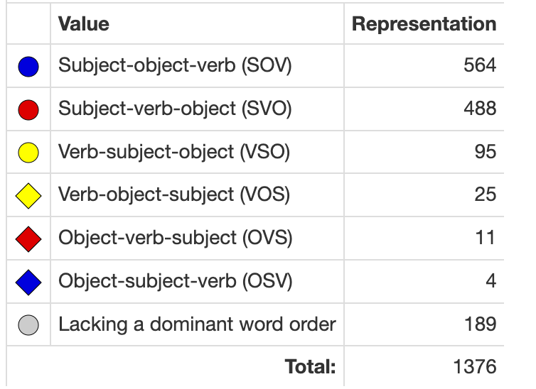Click the blue diamond OSV icon
Viewport: 536px width, 389px height.
coord(28,283)
